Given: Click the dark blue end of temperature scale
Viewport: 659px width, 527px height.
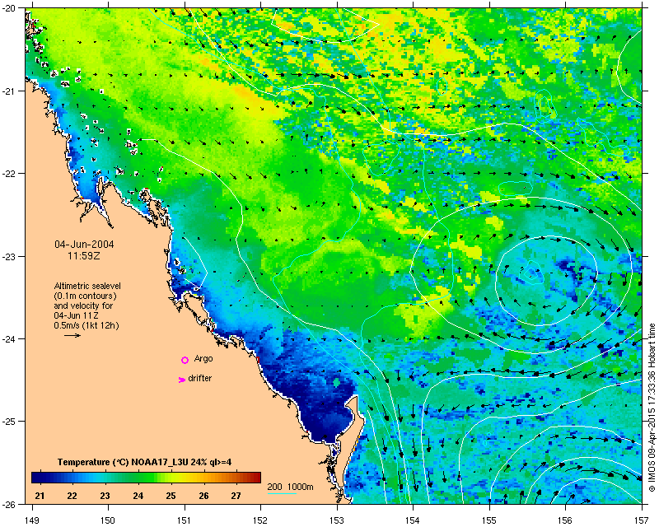Looking at the screenshot, I should pos(35,477).
